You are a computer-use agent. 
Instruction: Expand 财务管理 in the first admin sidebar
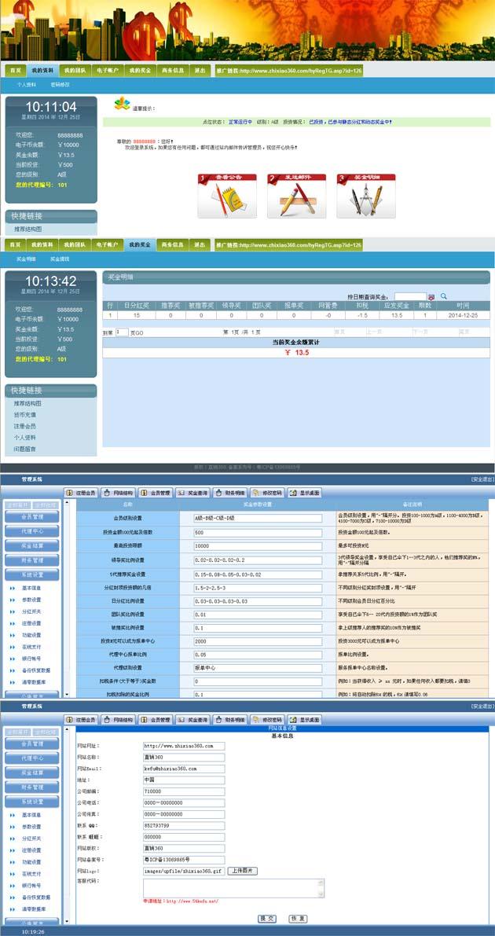[31, 560]
